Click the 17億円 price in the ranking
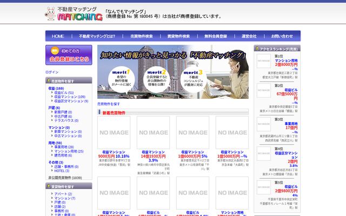This screenshot has width=346, height=216. pyautogui.click(x=291, y=127)
